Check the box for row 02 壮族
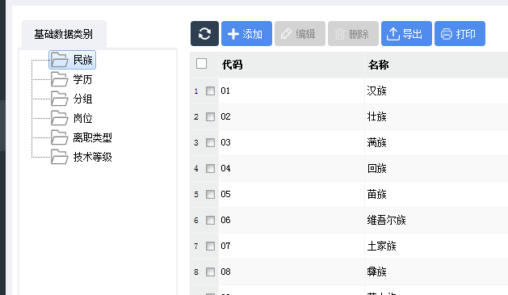The image size is (508, 295). coord(210,116)
